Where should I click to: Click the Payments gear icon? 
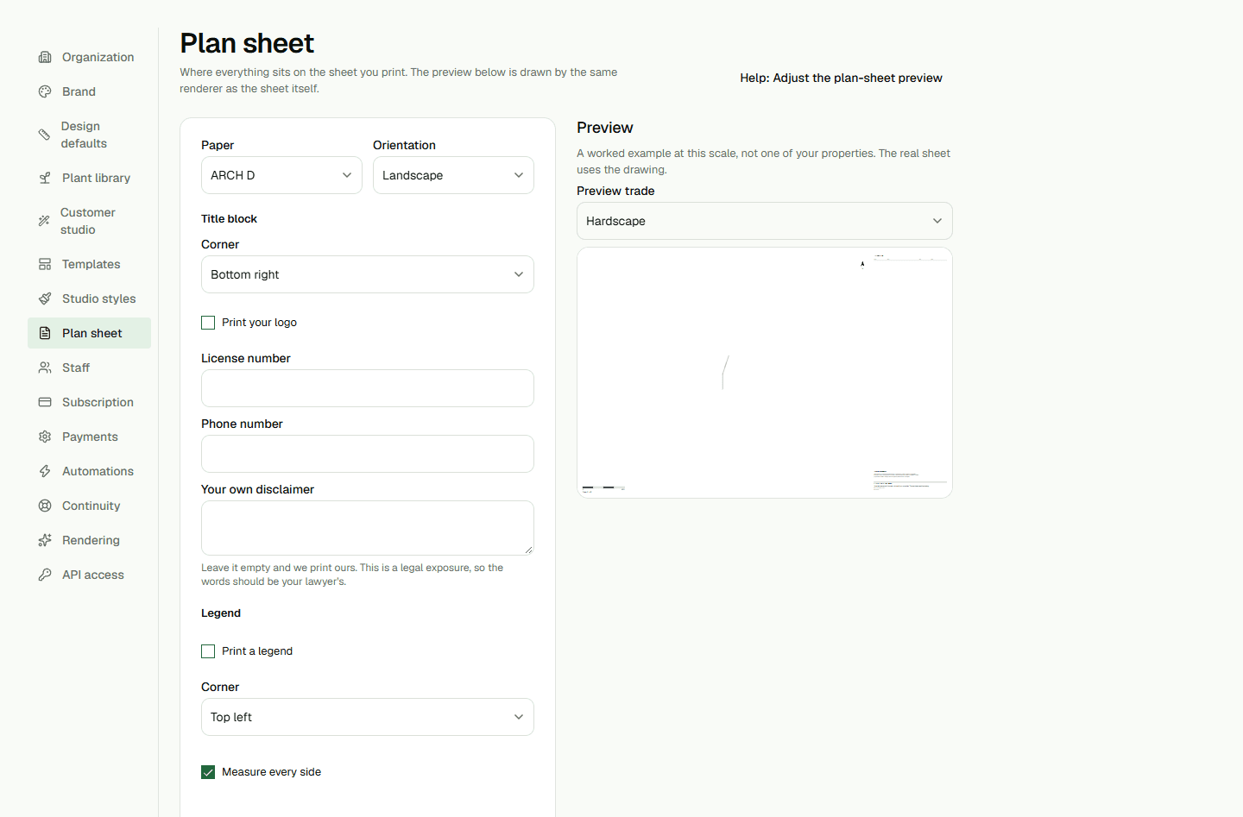click(45, 437)
